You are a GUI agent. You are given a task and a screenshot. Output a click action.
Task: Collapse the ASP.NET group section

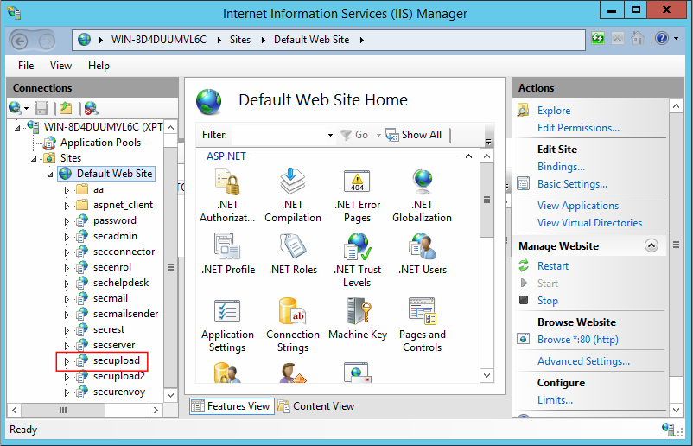point(468,156)
